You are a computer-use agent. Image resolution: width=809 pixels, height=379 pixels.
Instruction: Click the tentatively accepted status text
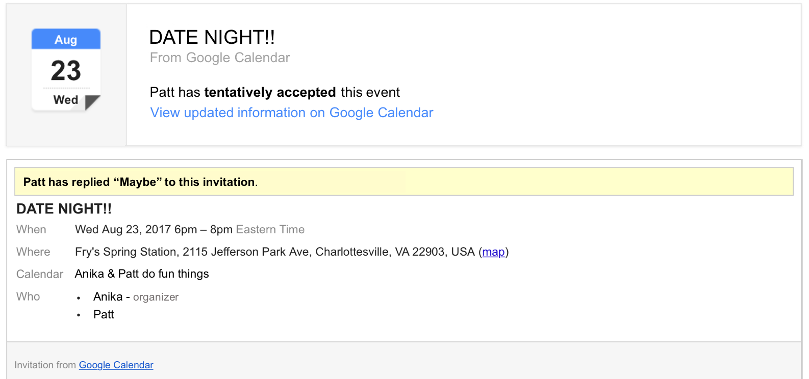[x=270, y=92]
